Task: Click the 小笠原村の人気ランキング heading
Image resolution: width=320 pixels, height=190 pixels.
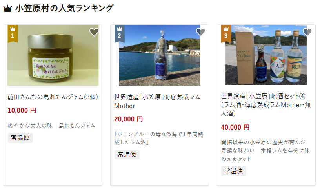Action: click(x=64, y=8)
